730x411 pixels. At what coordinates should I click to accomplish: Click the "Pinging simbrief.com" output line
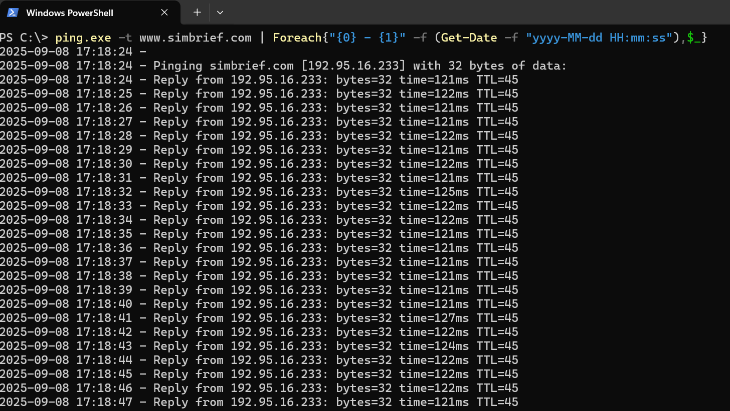pyautogui.click(x=283, y=66)
